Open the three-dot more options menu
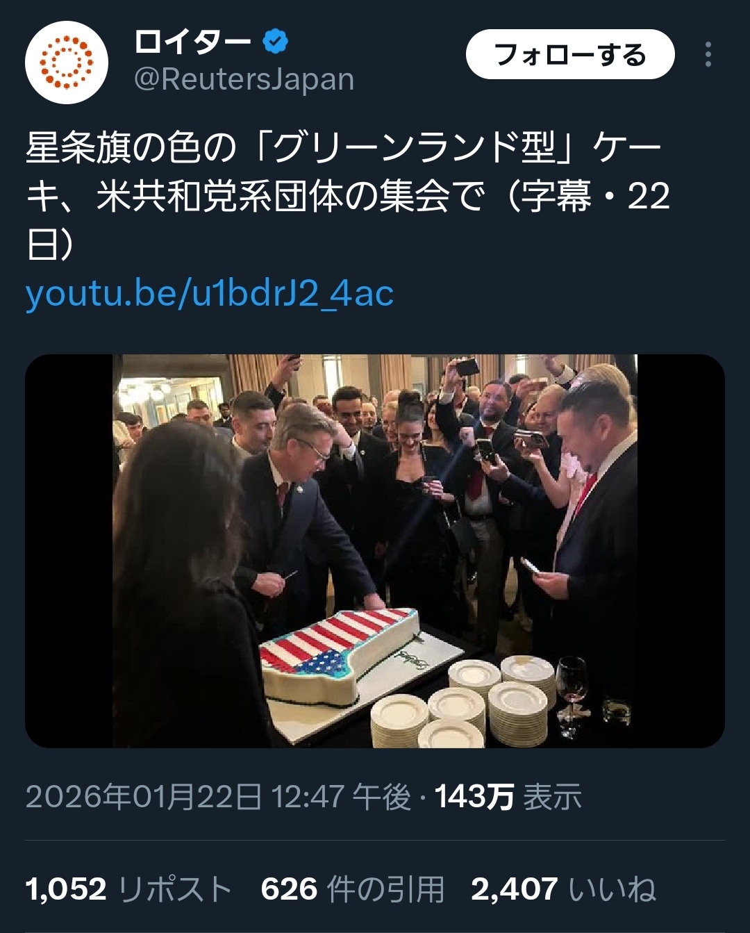This screenshot has height=933, width=750. (708, 54)
